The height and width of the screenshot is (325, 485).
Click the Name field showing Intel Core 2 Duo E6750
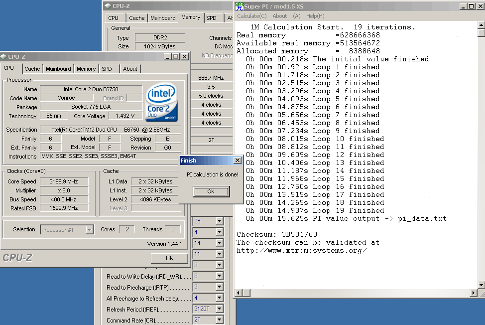[x=91, y=89]
